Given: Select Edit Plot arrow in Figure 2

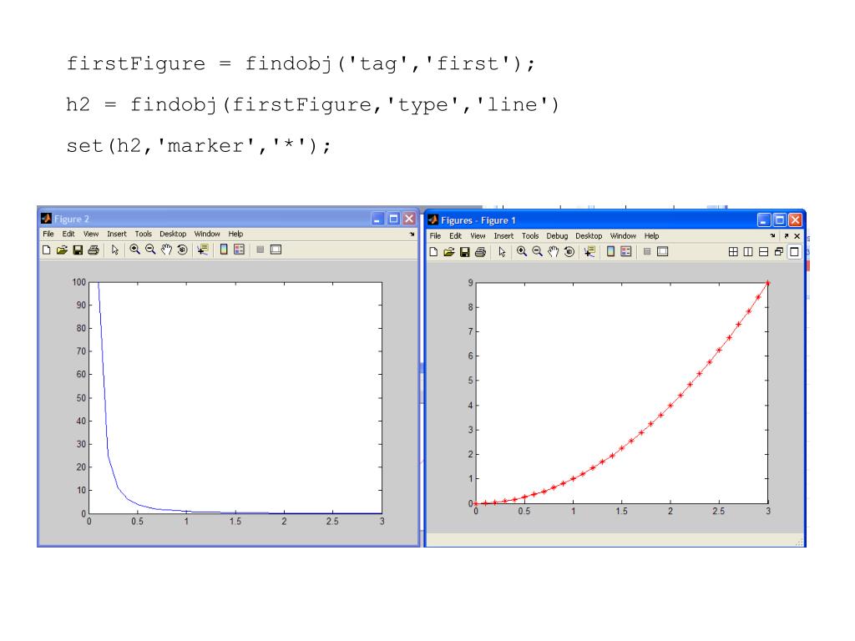Looking at the screenshot, I should pos(114,250).
